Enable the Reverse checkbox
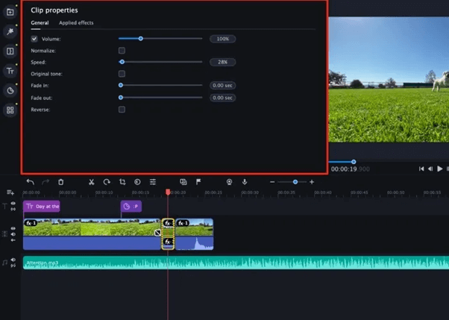 point(122,110)
